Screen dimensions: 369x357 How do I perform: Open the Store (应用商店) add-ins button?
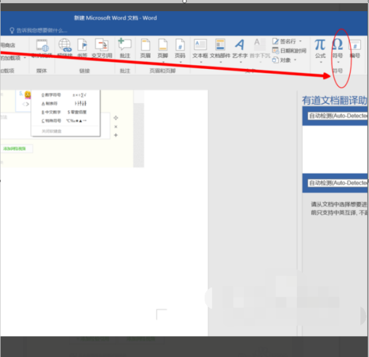[8, 45]
